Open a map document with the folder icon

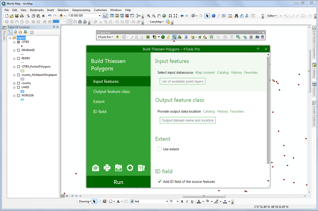(x=12, y=16)
